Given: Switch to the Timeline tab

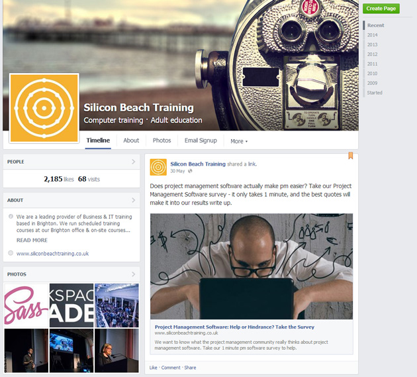Looking at the screenshot, I should tap(98, 140).
